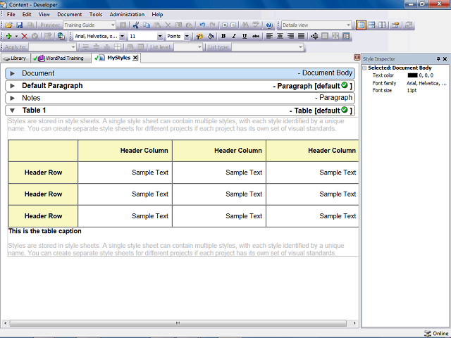The height and width of the screenshot is (338, 451).
Task: Click the red X Delete style icon
Action: [x=25, y=36]
